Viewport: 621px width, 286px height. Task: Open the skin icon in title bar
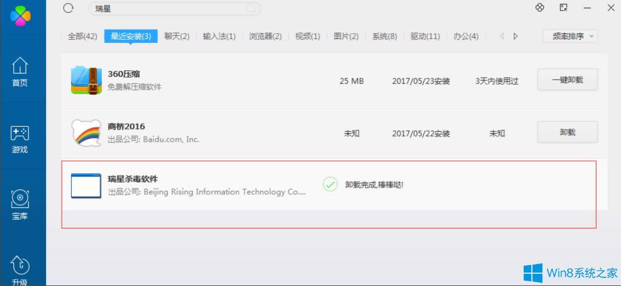539,8
